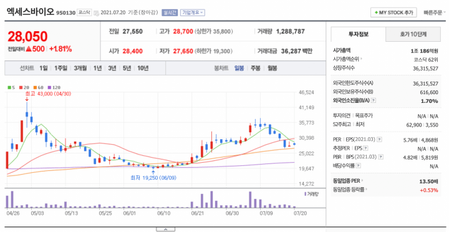This screenshot has height=232, width=449.
Task: Select the 10년 line chart period
Action: click(x=143, y=68)
